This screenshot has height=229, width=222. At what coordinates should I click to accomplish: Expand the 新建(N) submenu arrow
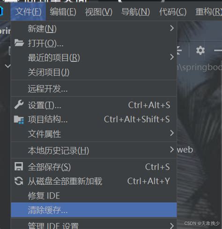172,28
